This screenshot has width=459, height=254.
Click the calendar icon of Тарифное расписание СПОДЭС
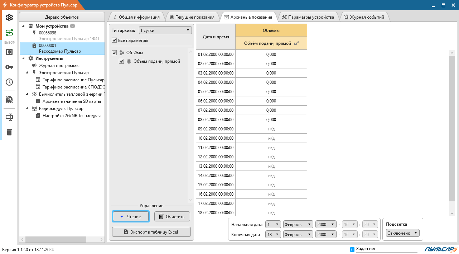tap(38, 87)
